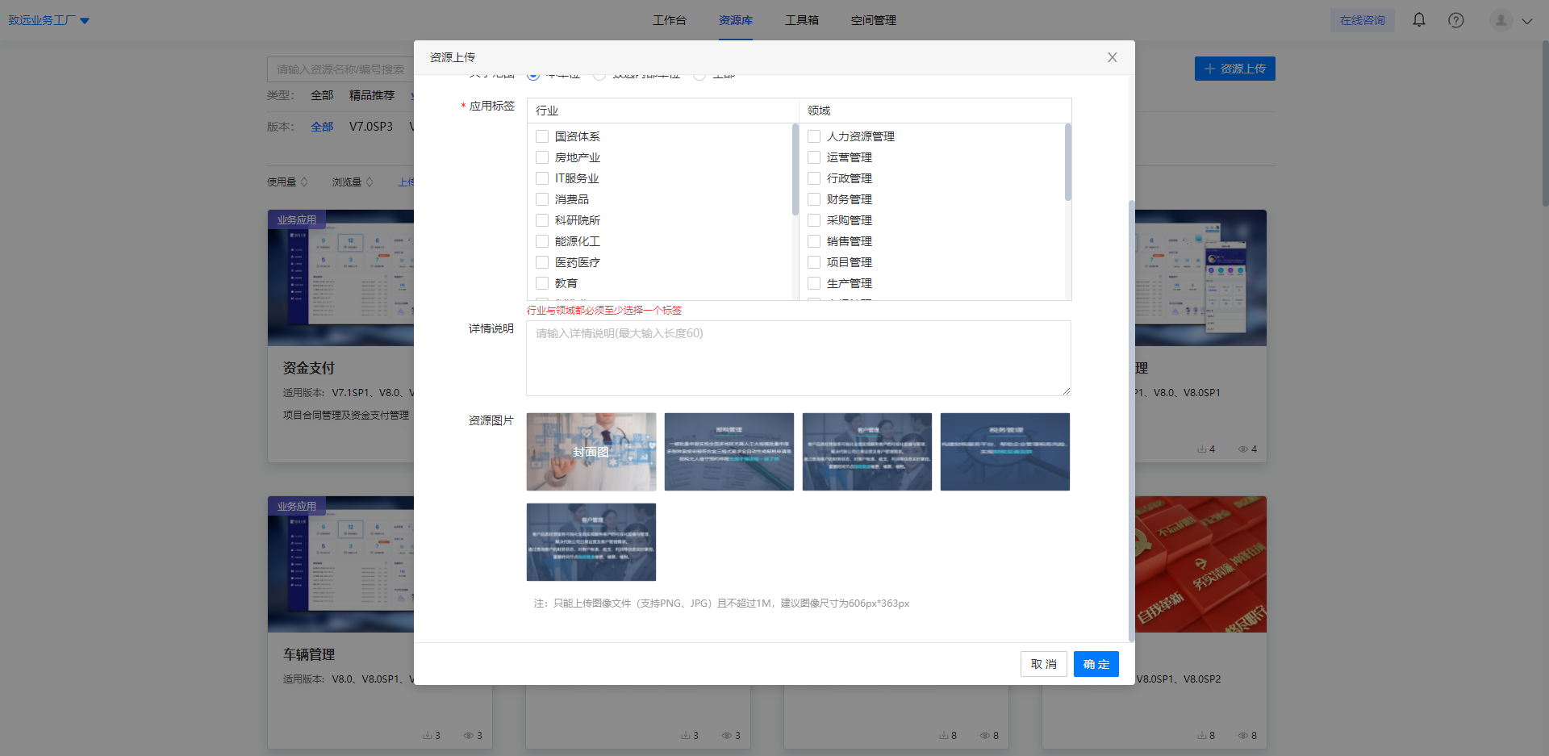This screenshot has width=1549, height=756.
Task: Check the 教育 checkbox
Action: (542, 283)
